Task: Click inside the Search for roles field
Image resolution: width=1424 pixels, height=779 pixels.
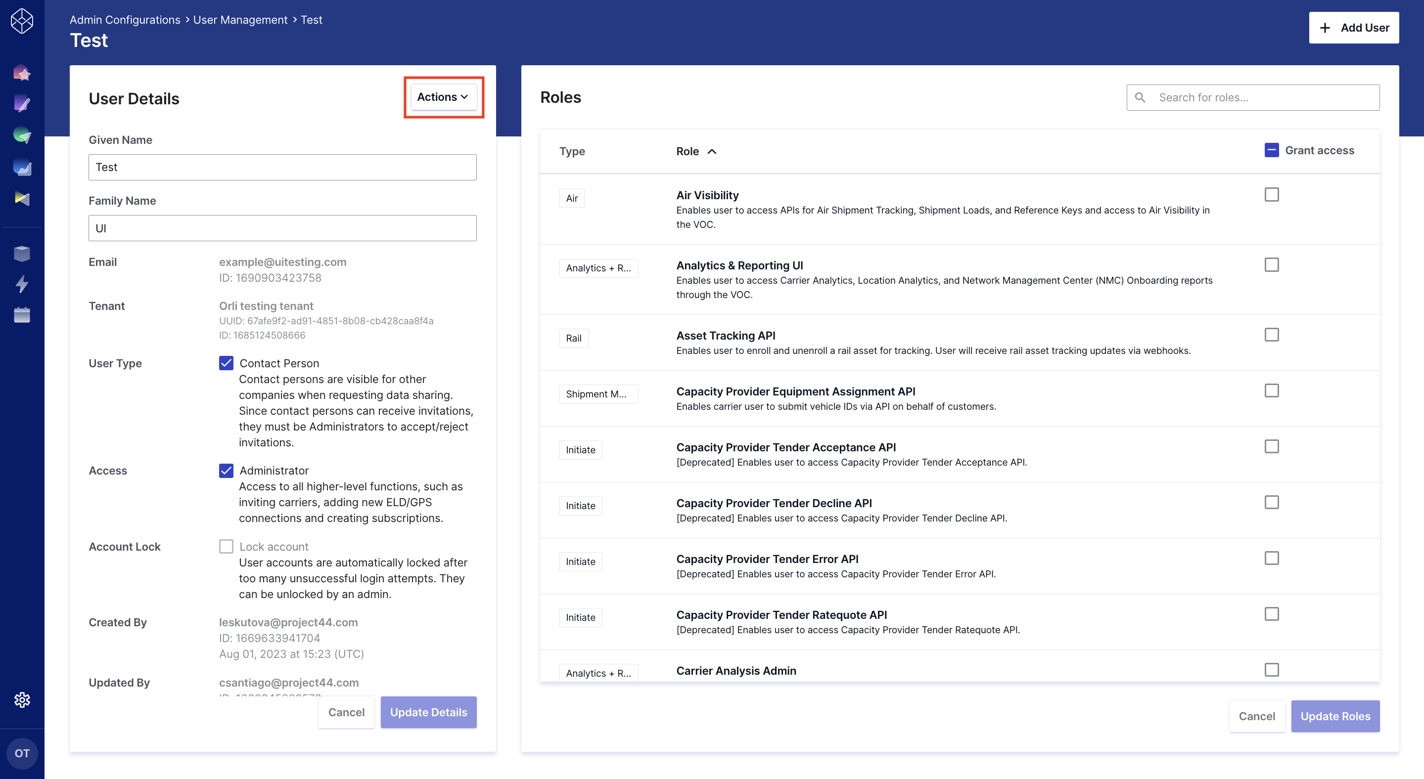Action: click(x=1252, y=97)
